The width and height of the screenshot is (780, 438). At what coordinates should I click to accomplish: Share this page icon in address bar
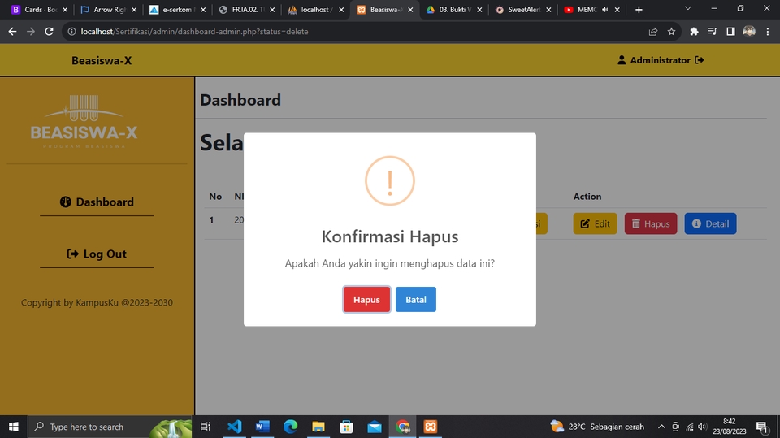coord(653,32)
